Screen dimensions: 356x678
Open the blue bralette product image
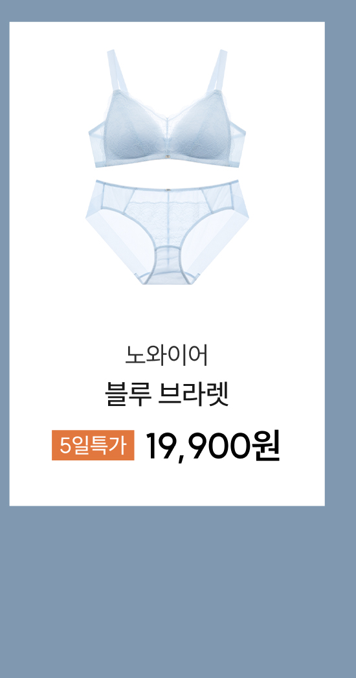pos(167,108)
